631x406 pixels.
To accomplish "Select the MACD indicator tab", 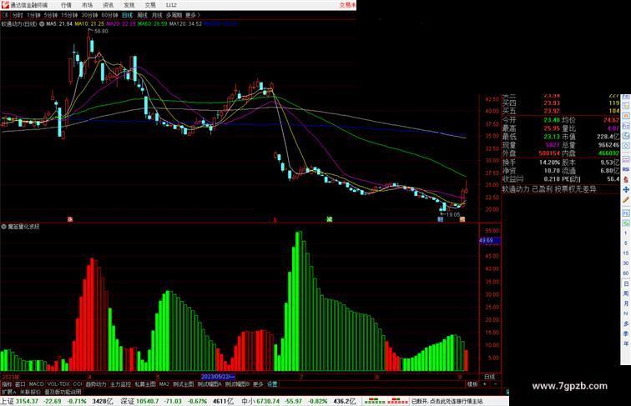I will tap(36, 384).
